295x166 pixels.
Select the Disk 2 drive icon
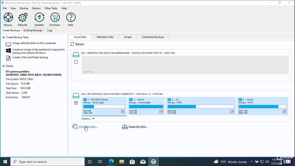[76, 95]
